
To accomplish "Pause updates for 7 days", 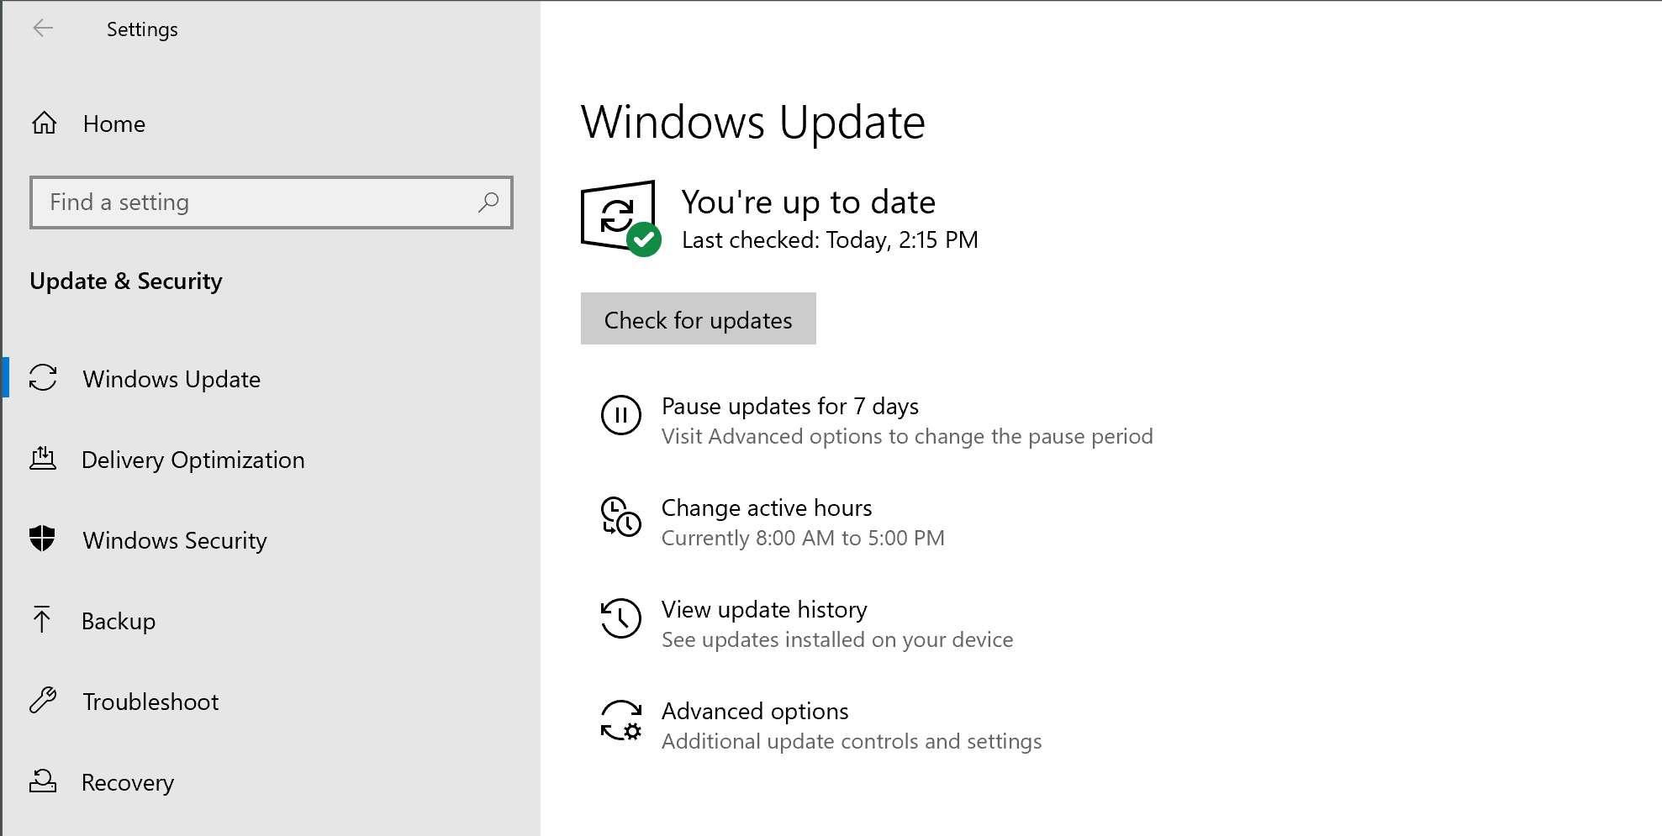I will click(x=790, y=407).
